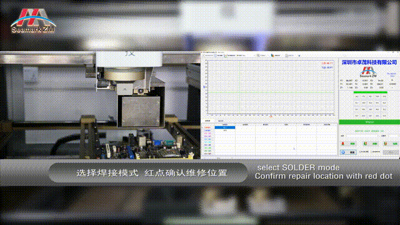
Task: Click the gray button at bottom right corner
Action: tap(391, 152)
